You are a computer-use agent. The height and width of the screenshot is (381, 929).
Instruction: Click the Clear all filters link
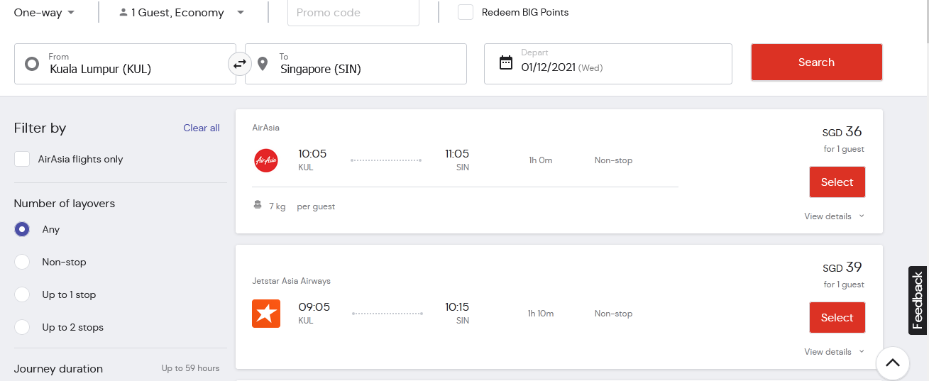click(x=202, y=128)
